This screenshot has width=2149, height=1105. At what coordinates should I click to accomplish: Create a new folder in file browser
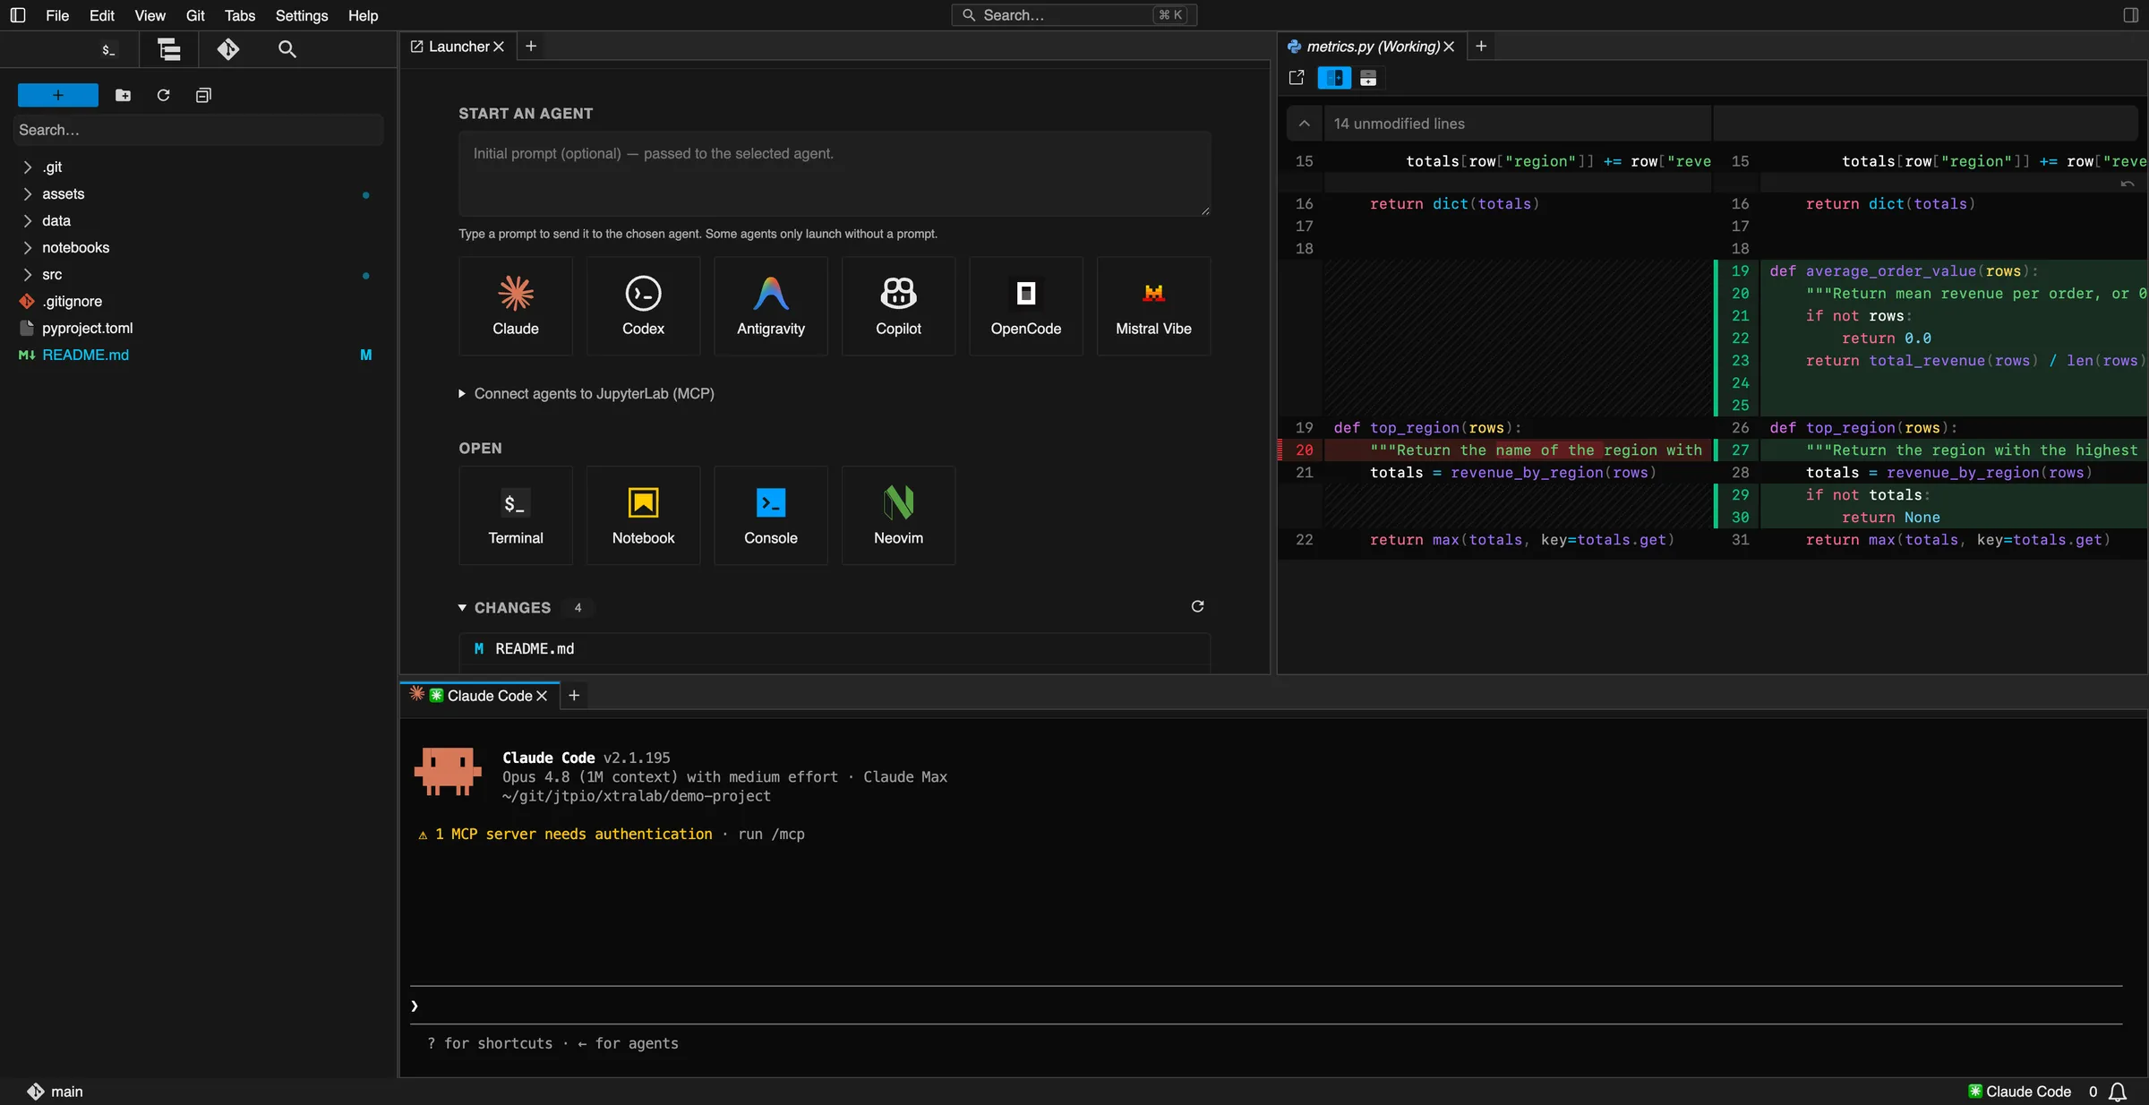(124, 95)
